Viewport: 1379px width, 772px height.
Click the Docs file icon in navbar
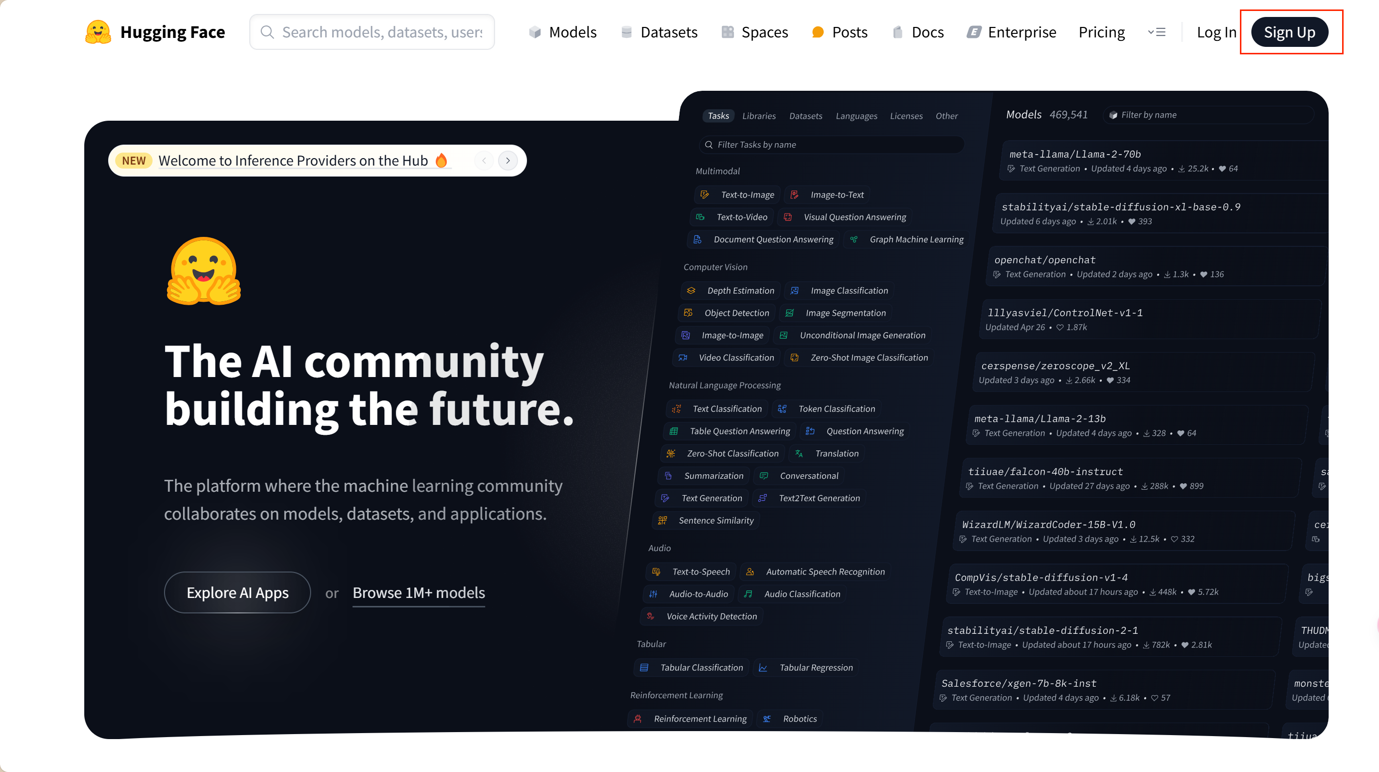click(898, 32)
